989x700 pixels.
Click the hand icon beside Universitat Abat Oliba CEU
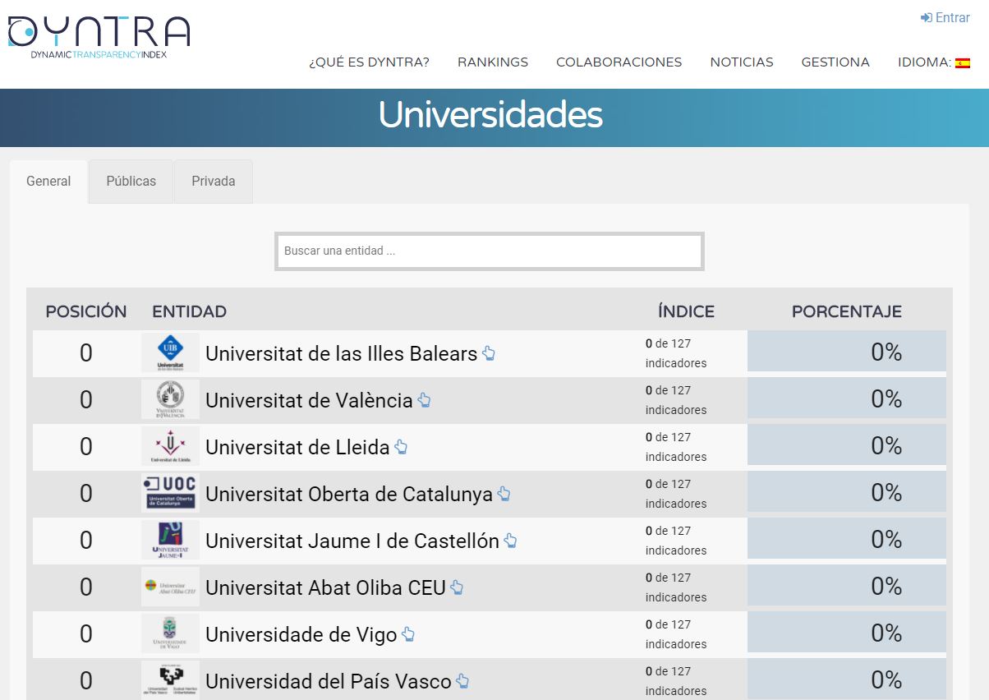[457, 588]
